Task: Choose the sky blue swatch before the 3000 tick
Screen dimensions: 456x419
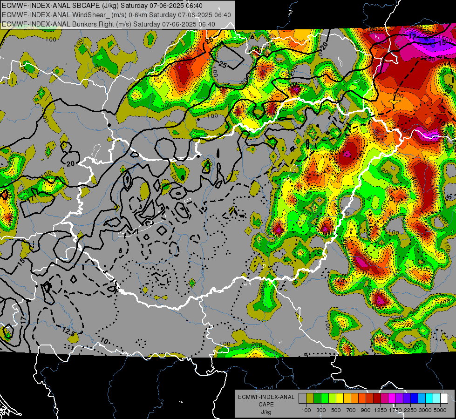Action: point(422,399)
